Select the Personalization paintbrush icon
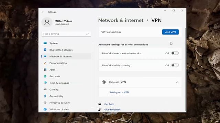Viewport: 220px width, 123px height. pos(45,63)
